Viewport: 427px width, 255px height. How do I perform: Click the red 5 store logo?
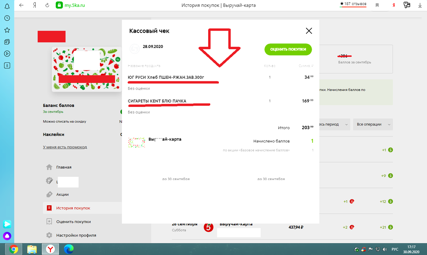[209, 227]
